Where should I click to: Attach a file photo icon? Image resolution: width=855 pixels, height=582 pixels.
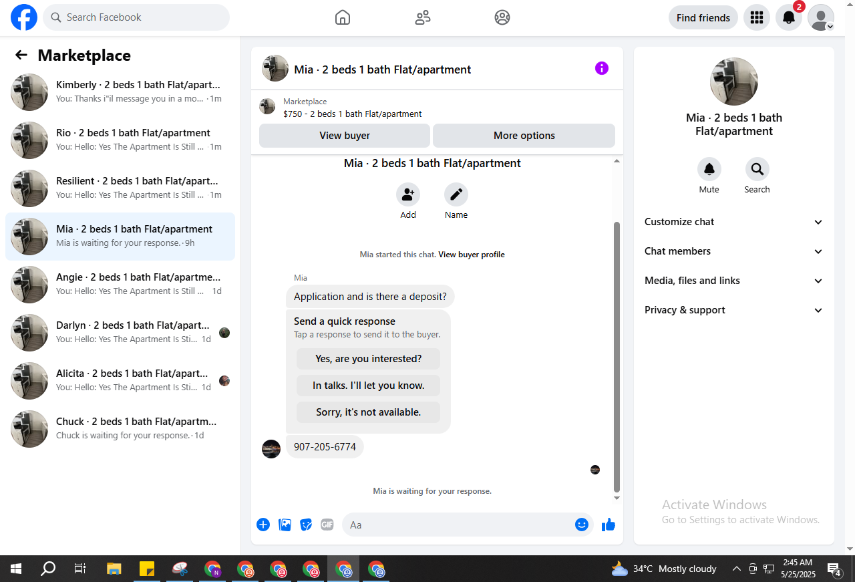click(x=285, y=525)
